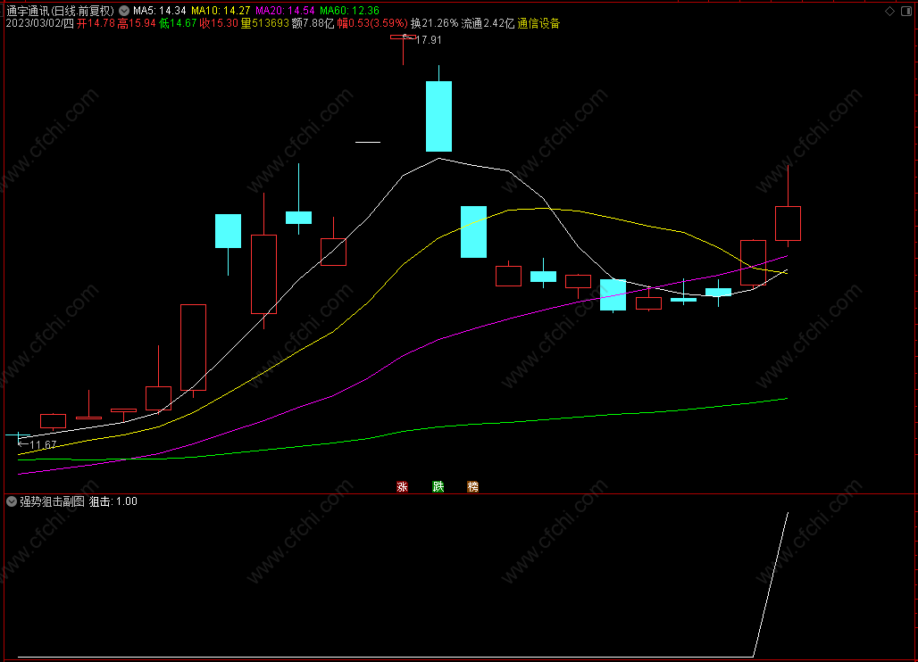Screen dimensions: 918x662
Task: Select the MA10: 14.27 indicator label
Action: coord(221,11)
